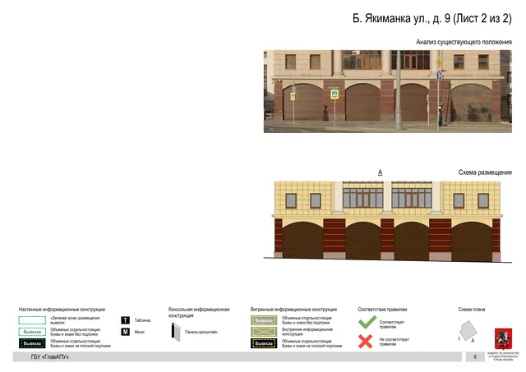Click the 'ГБУ «ГлавАПУ»' footer label
The image size is (526, 372).
(49, 357)
